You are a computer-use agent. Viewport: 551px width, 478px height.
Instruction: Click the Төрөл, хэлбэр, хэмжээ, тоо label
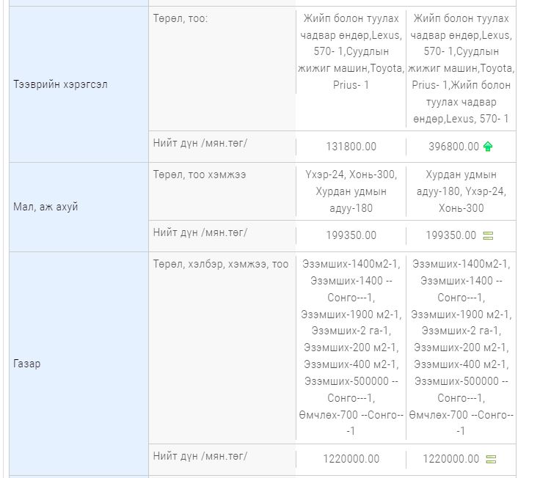coord(221,264)
